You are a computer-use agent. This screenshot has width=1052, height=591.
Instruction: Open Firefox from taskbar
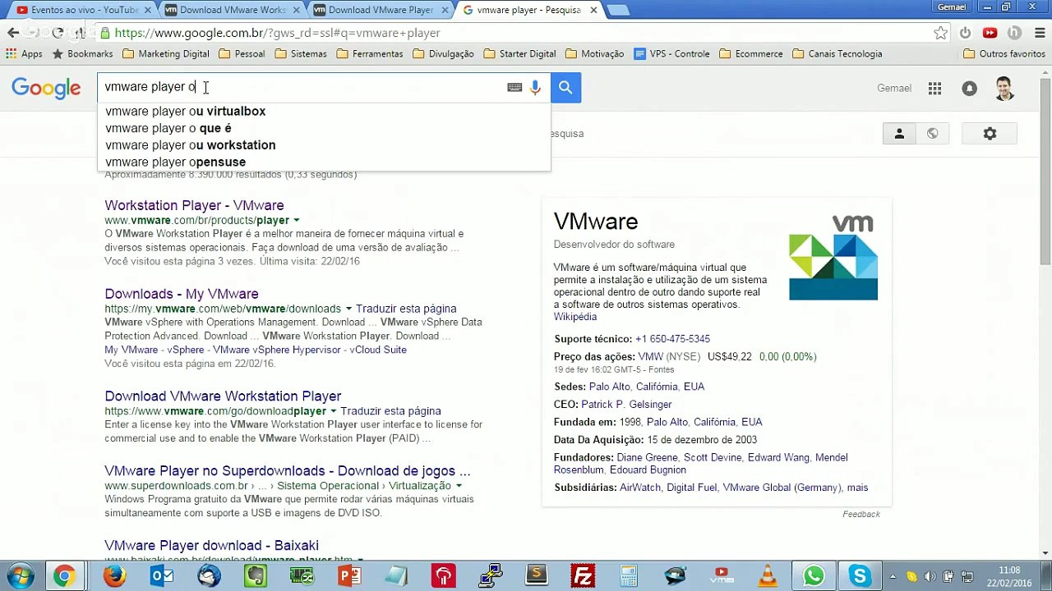(114, 576)
